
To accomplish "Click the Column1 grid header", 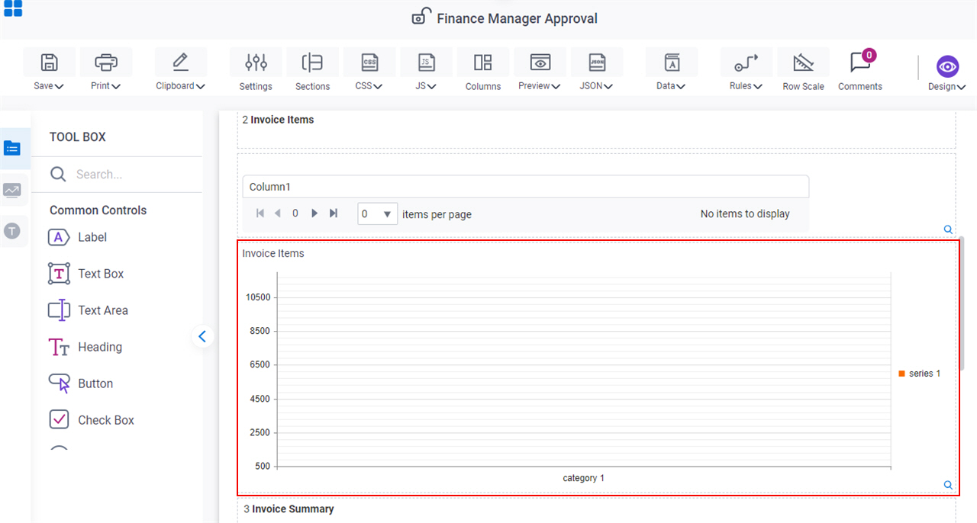I will 525,187.
